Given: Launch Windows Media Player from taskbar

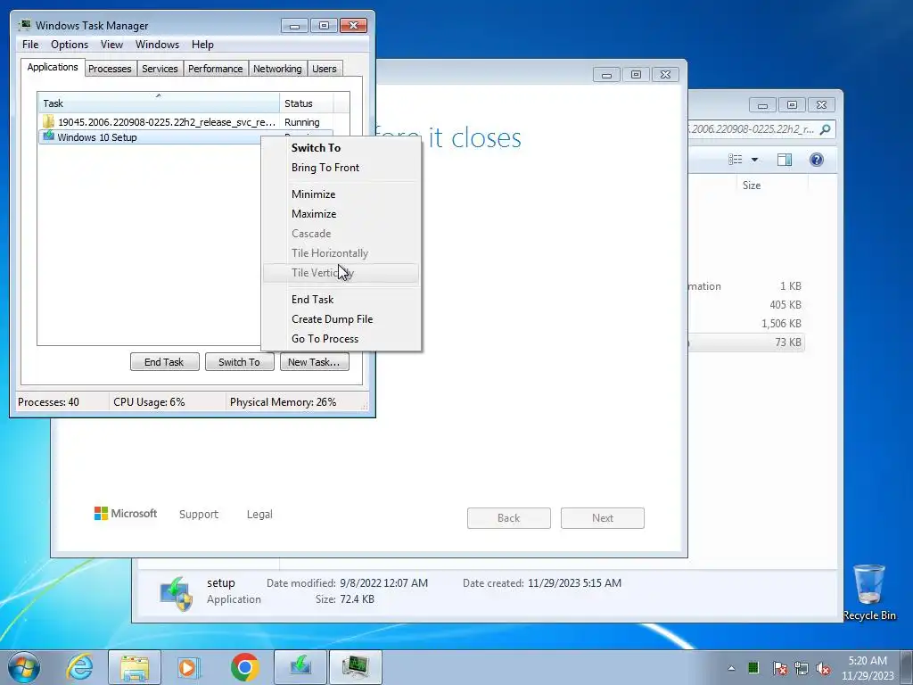Looking at the screenshot, I should pos(188,667).
